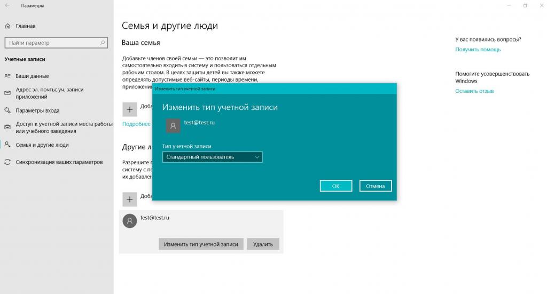This screenshot has width=547, height=294.
Task: Confirm with OK in the dialog
Action: (335, 186)
